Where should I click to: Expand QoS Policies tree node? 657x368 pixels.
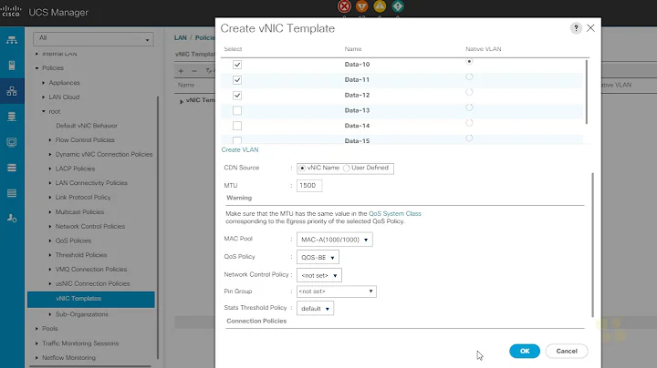point(50,240)
